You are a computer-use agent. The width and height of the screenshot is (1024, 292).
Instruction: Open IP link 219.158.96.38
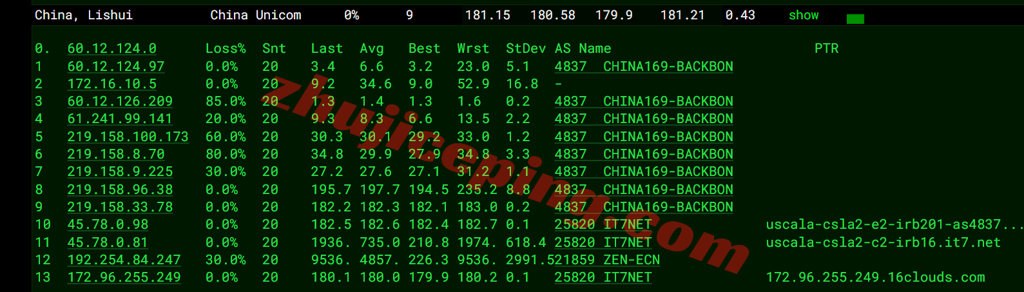pyautogui.click(x=120, y=190)
